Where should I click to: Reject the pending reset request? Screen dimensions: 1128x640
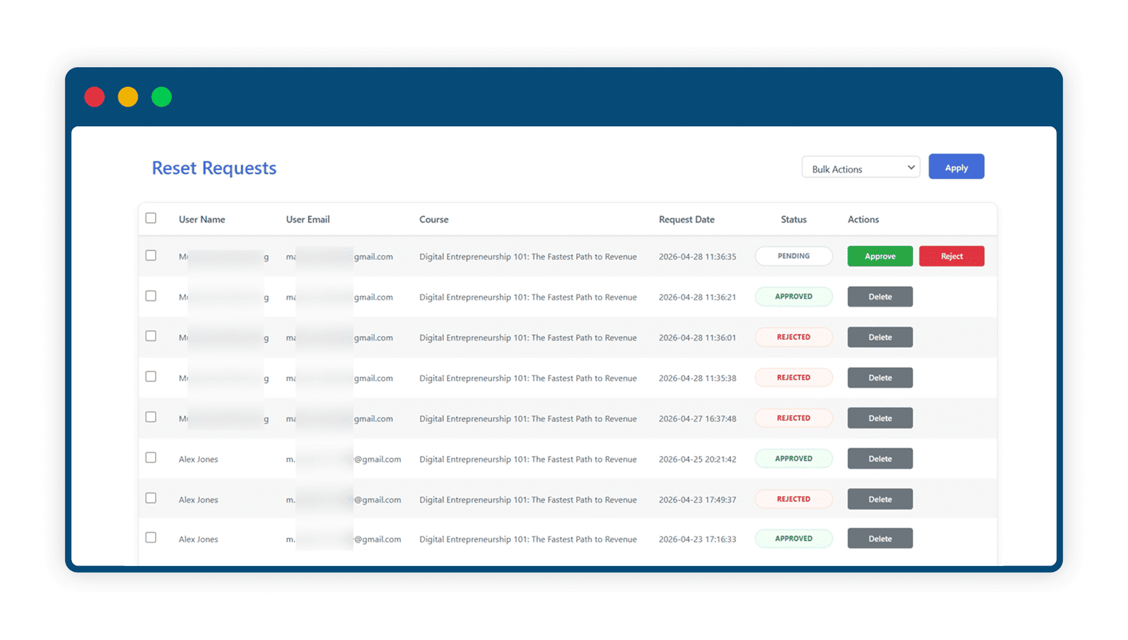coord(952,256)
